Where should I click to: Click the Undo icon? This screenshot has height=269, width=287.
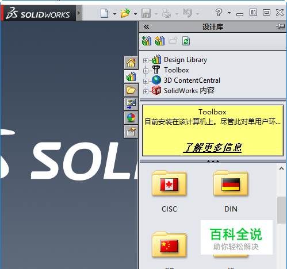(x=187, y=13)
